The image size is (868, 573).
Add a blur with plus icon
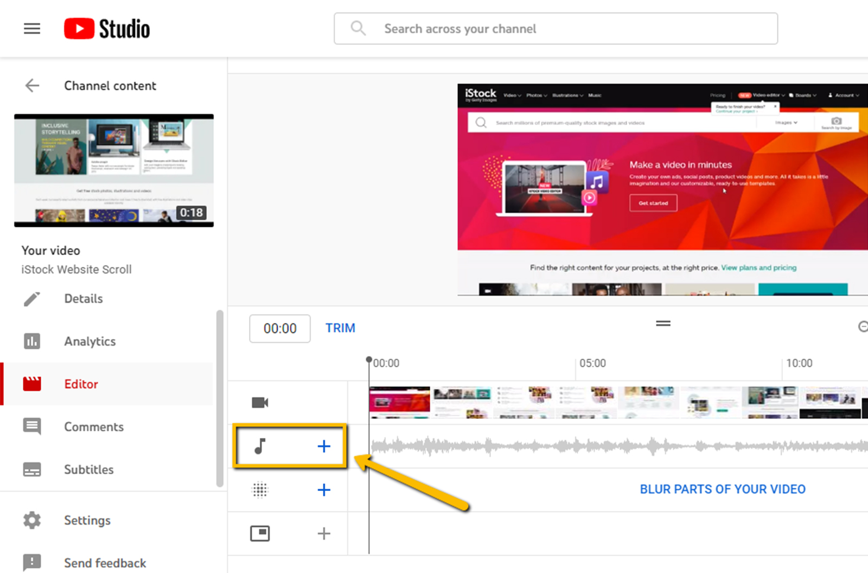click(324, 490)
